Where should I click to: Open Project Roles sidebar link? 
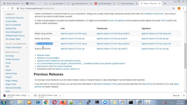click(x=11, y=21)
